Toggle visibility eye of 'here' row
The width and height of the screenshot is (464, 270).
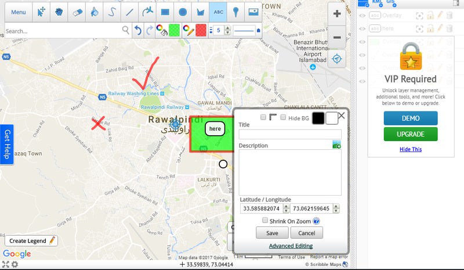tap(362, 28)
